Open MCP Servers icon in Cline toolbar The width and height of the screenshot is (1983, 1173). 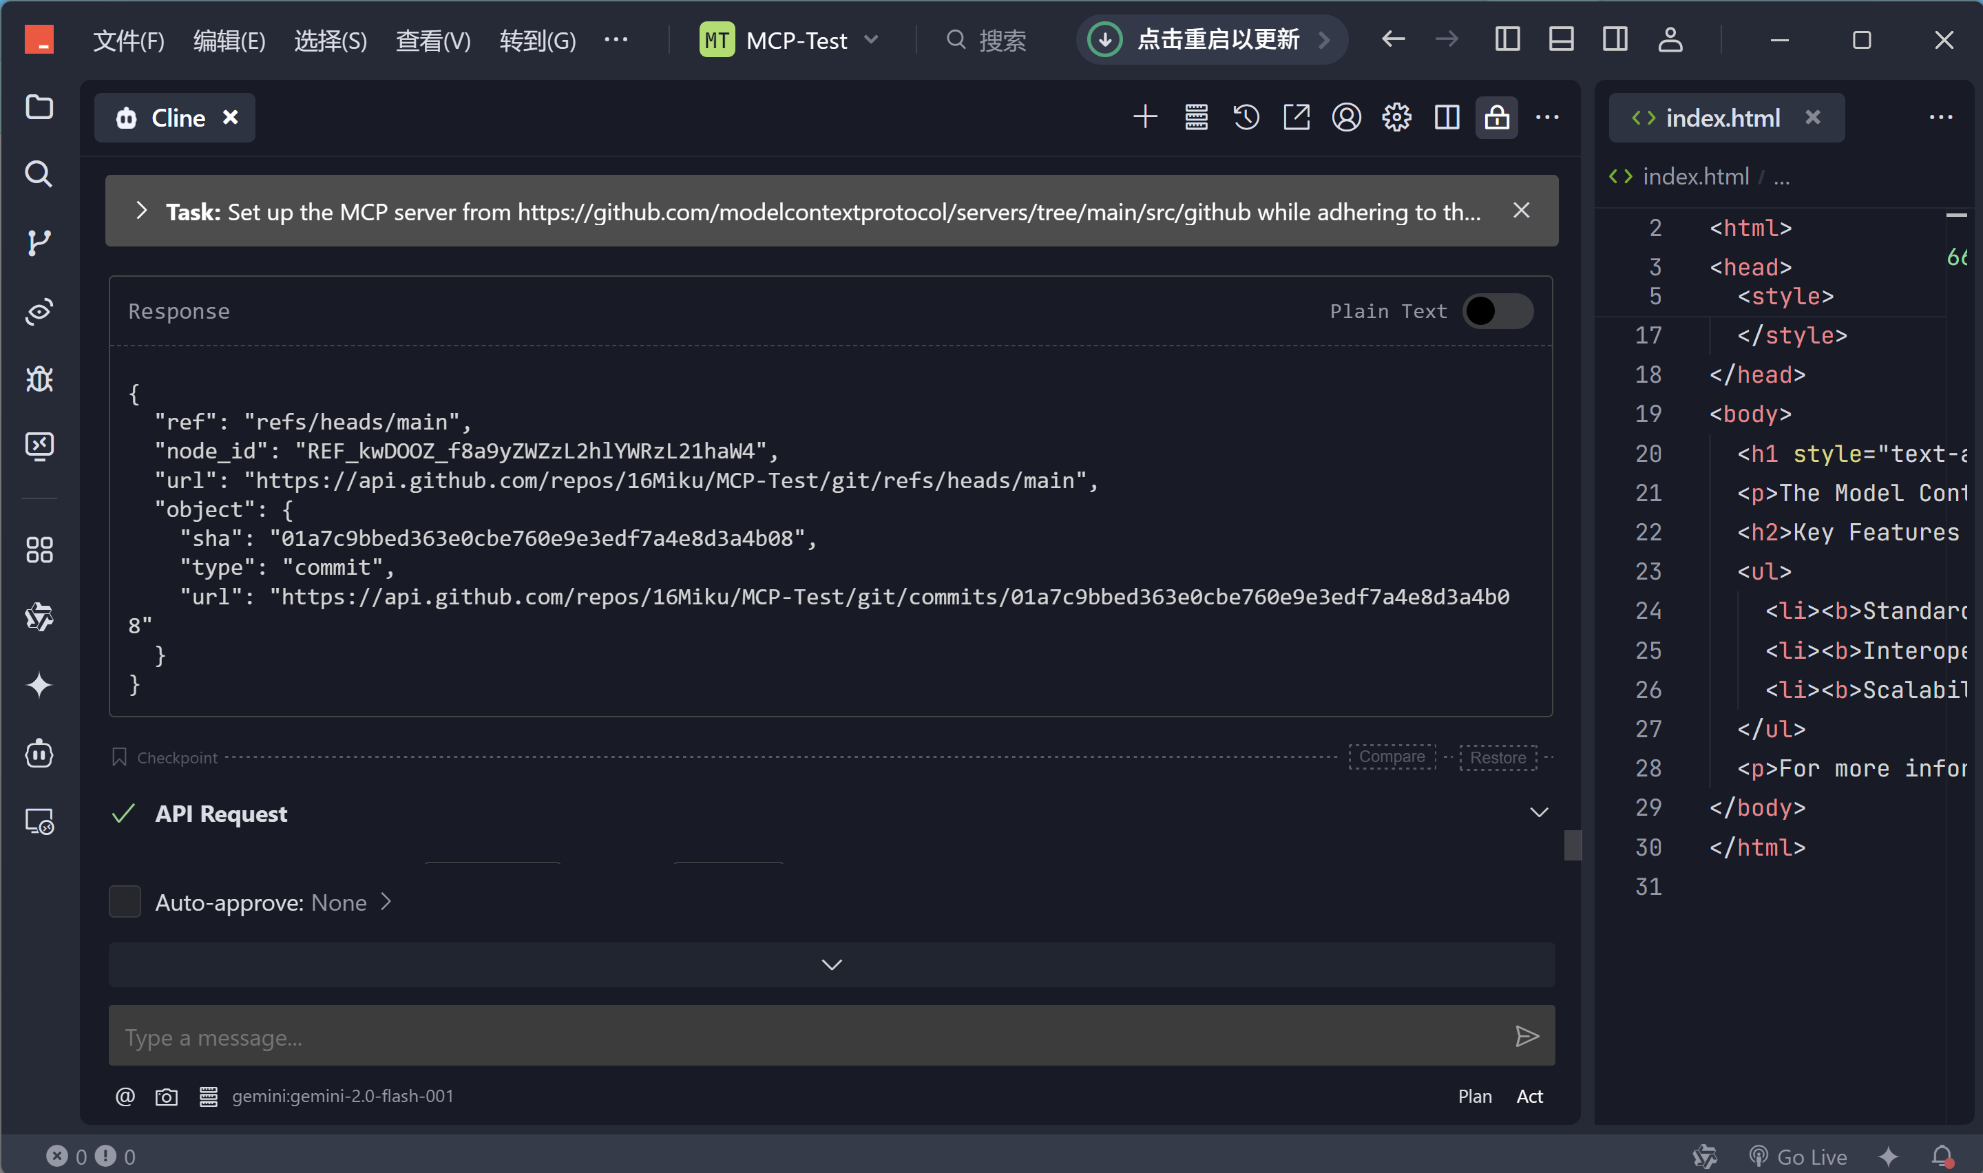(x=1196, y=118)
